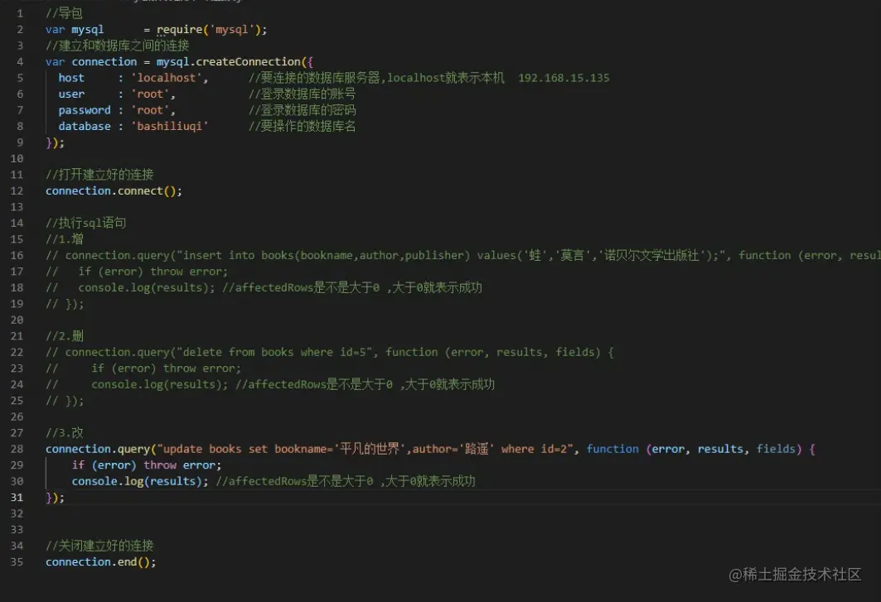The width and height of the screenshot is (881, 602).
Task: Click the //1.增 comment
Action: pos(65,239)
